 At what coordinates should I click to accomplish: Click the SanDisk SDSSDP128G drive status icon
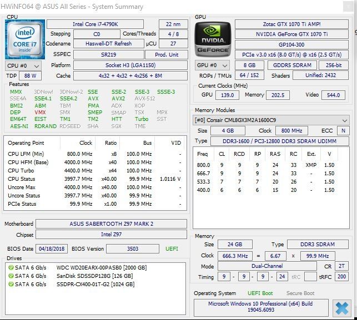coord(11,276)
